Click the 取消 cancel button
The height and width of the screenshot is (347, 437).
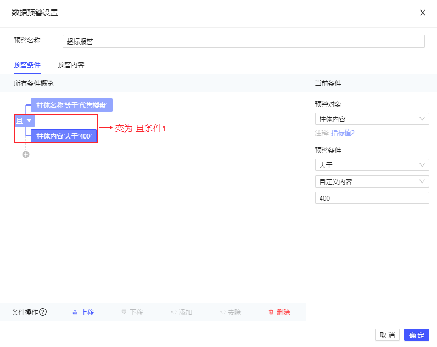(387, 335)
